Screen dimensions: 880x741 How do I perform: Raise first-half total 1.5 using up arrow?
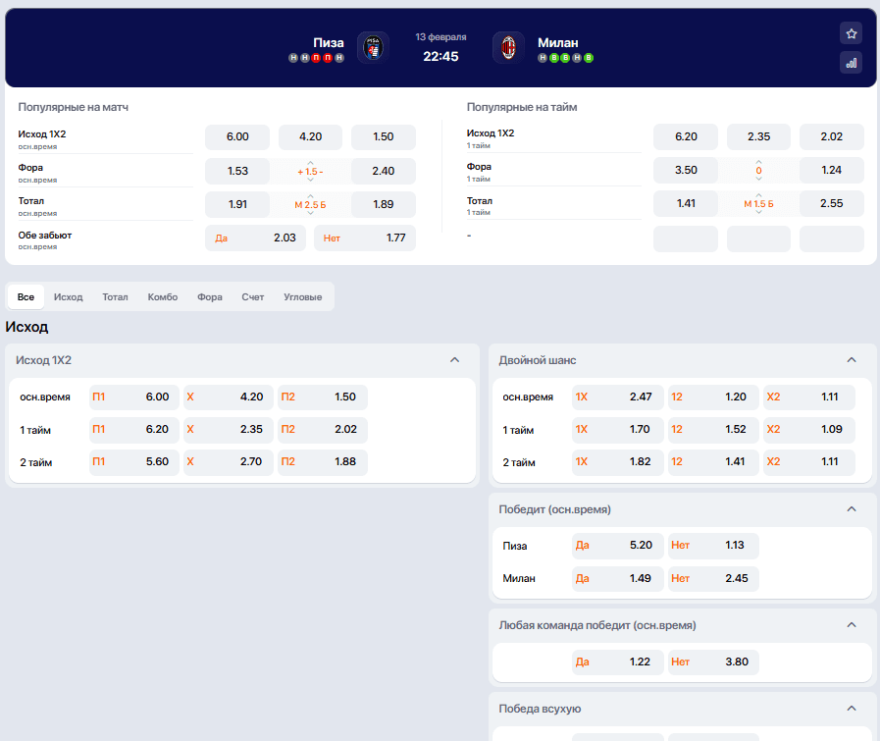coord(758,194)
